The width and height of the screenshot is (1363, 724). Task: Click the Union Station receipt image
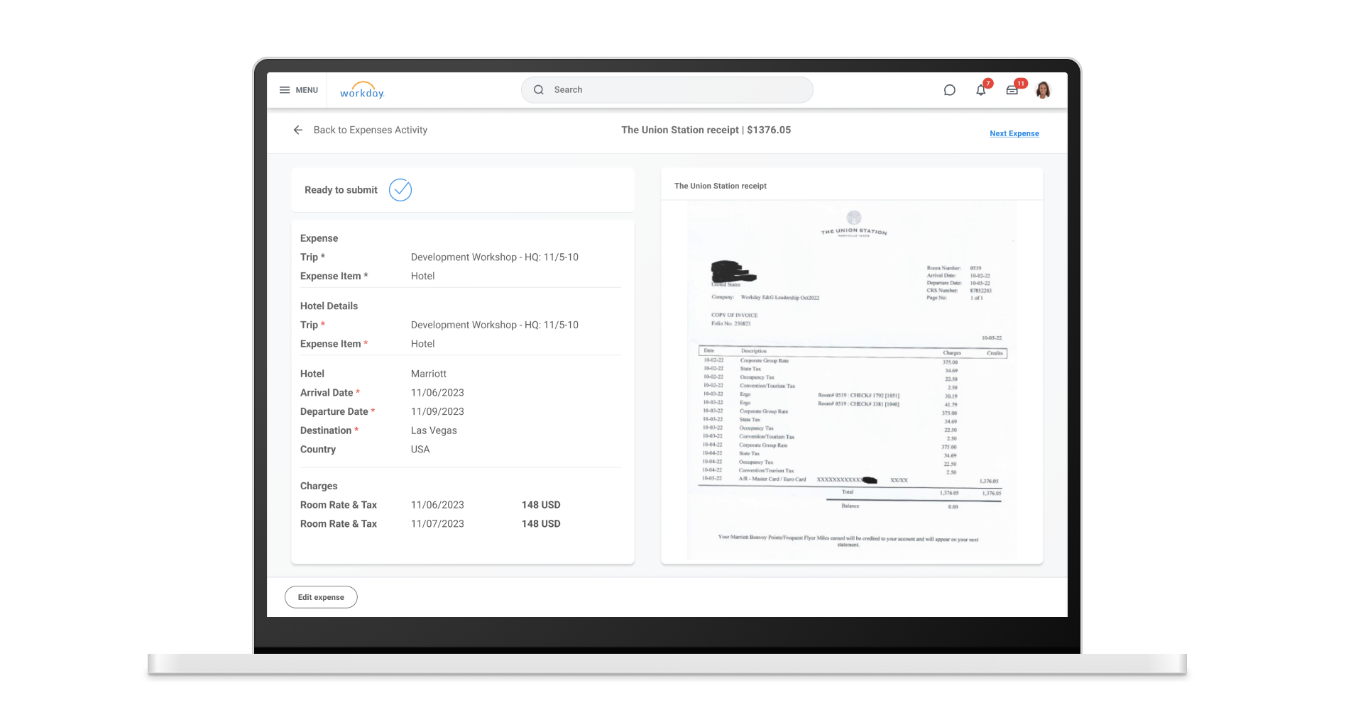(852, 381)
